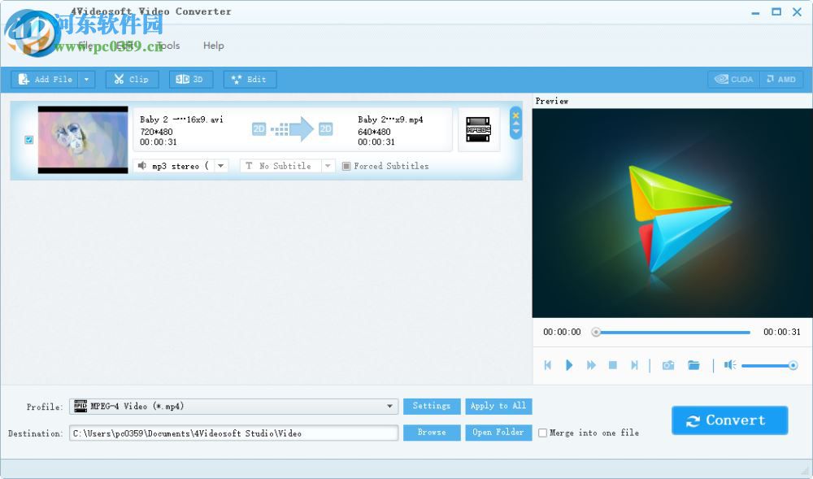
Task: Uncheck the Baby 2 video item
Action: coord(28,140)
